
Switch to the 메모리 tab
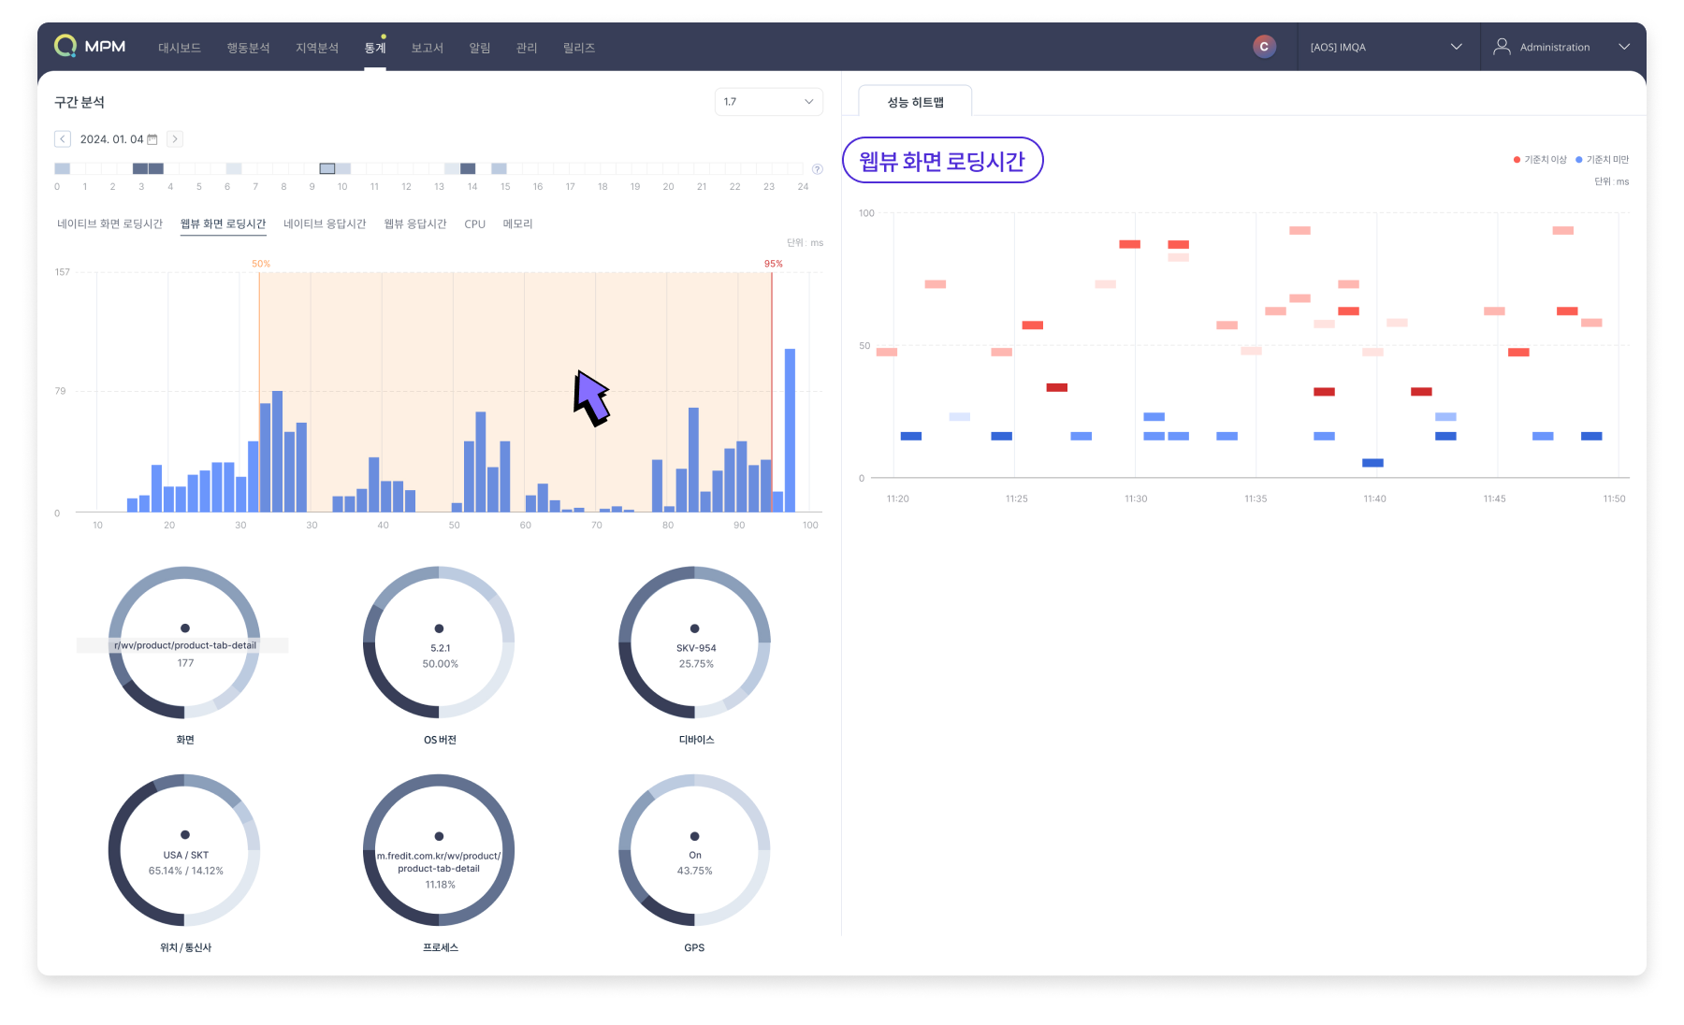tap(517, 224)
